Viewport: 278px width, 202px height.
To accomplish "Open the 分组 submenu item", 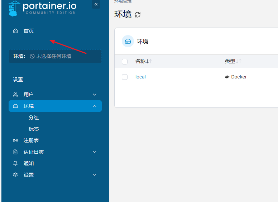I will click(x=34, y=117).
